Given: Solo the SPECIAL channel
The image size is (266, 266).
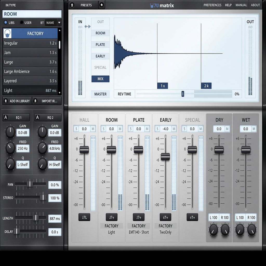Looking at the screenshot, I should [x=184, y=129].
